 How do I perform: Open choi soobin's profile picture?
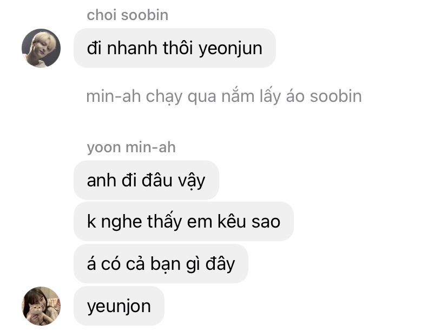point(41,48)
